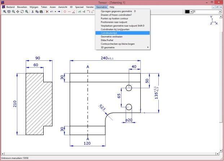Click the zoom extents magnifier icon
Image resolution: width=224 pixels, height=161 pixels.
pos(27,11)
